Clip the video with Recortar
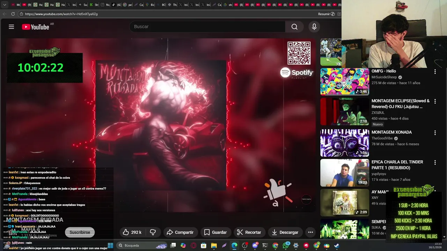Image resolution: width=447 pixels, height=251 pixels. 249,232
